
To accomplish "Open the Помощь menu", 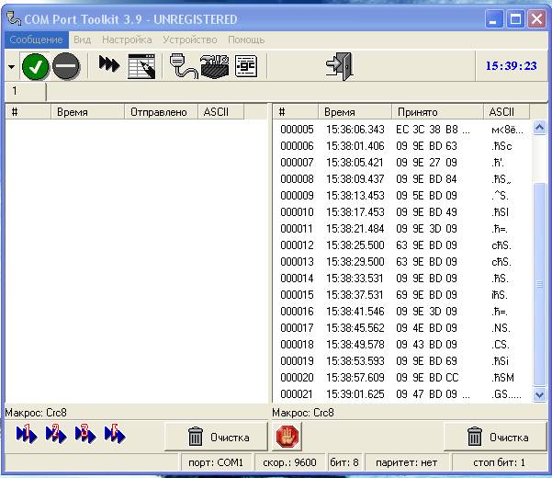I will 246,40.
